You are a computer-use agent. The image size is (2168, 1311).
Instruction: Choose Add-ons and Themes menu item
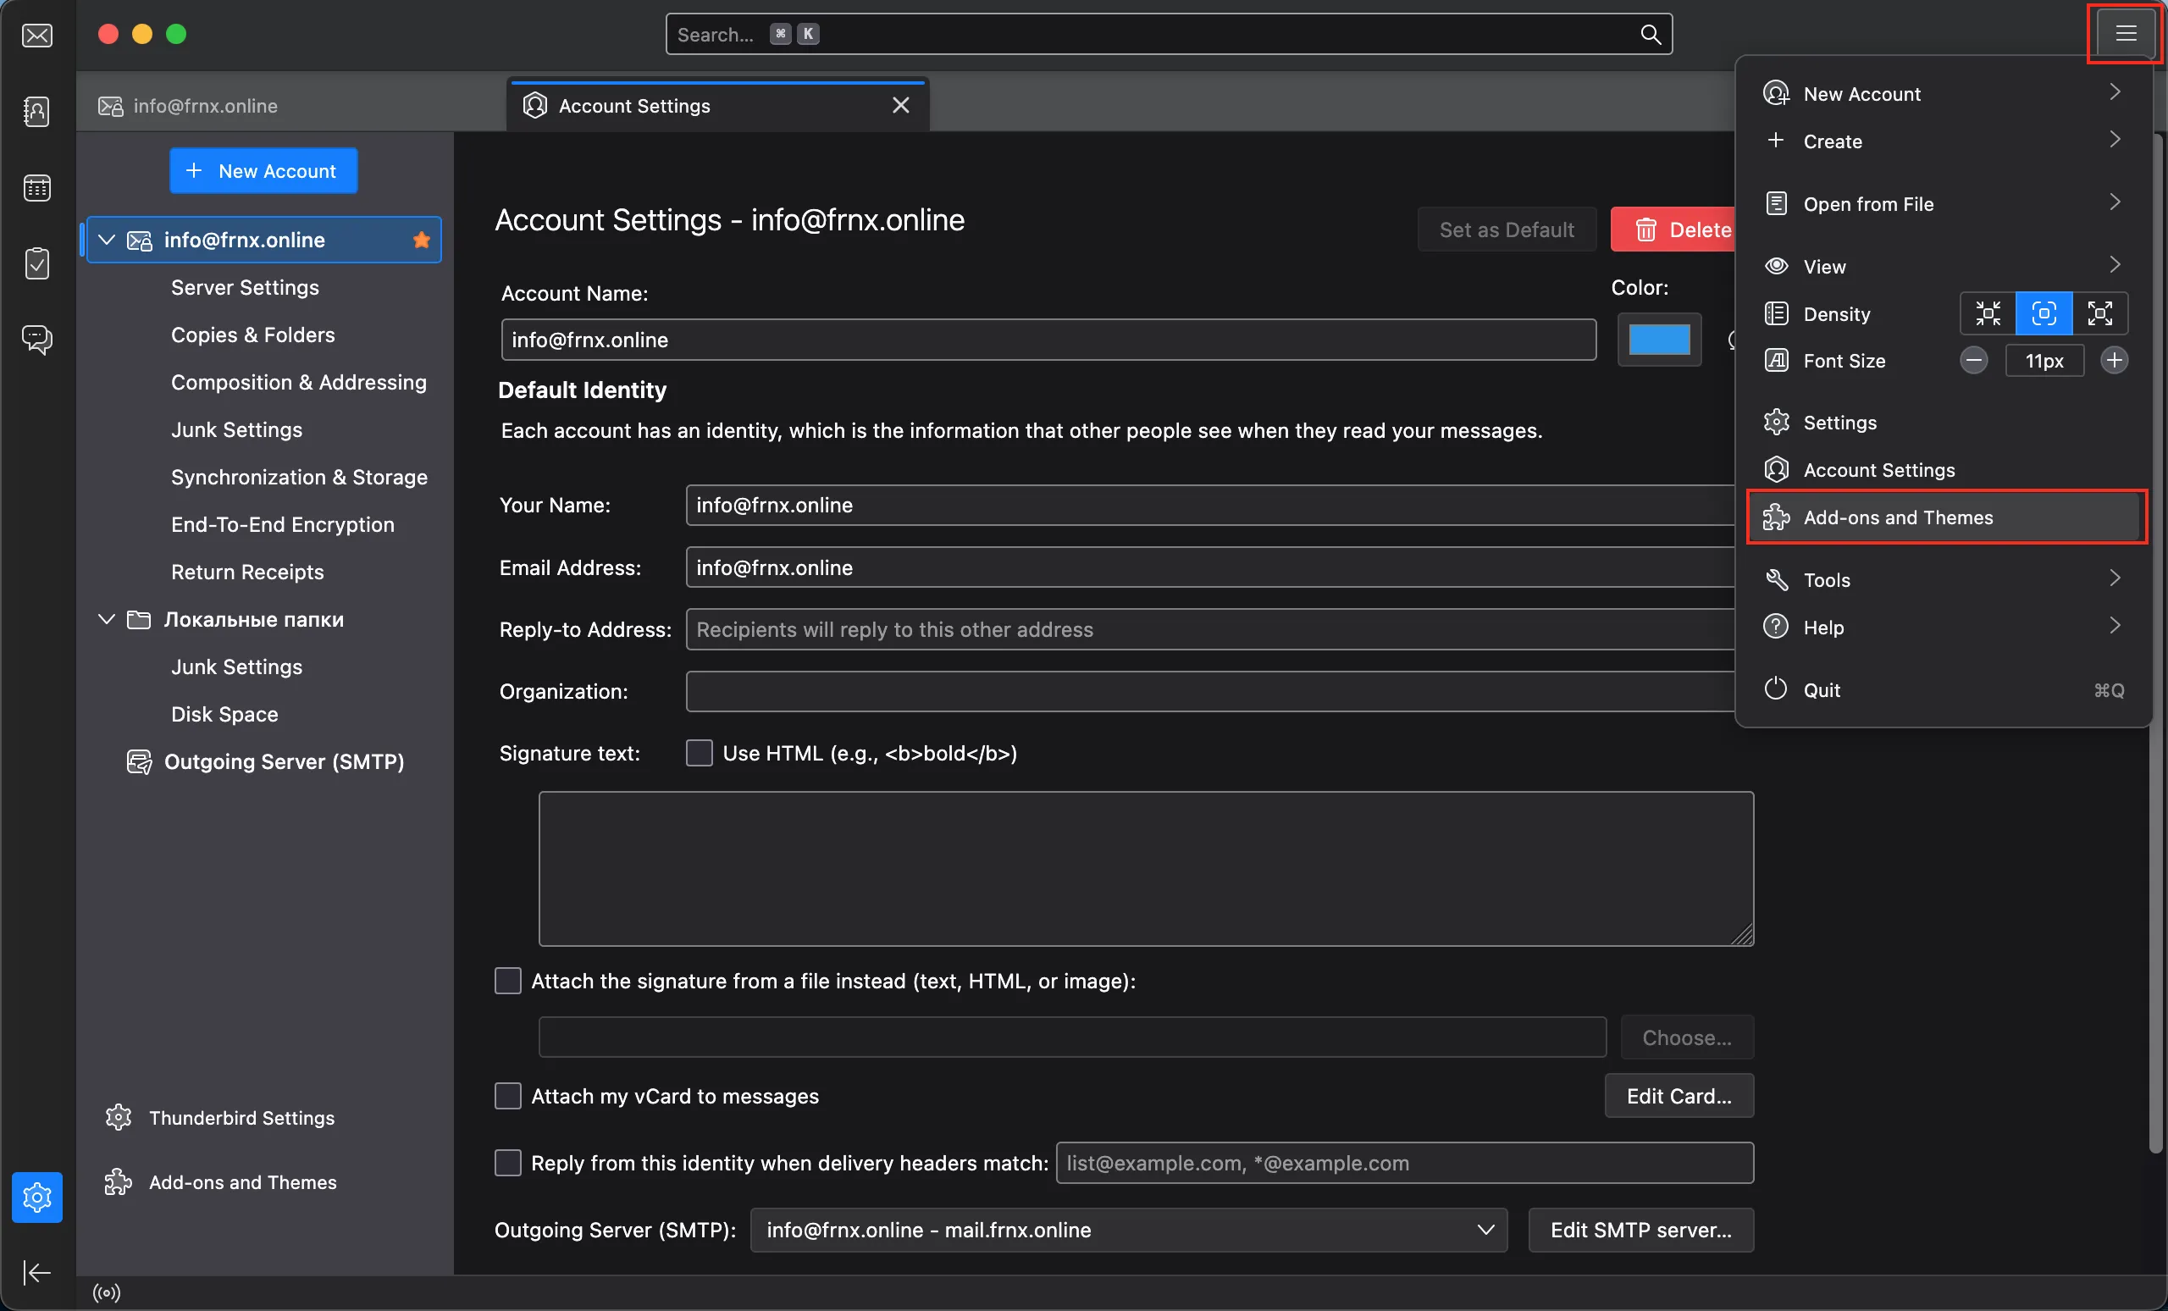(1943, 517)
